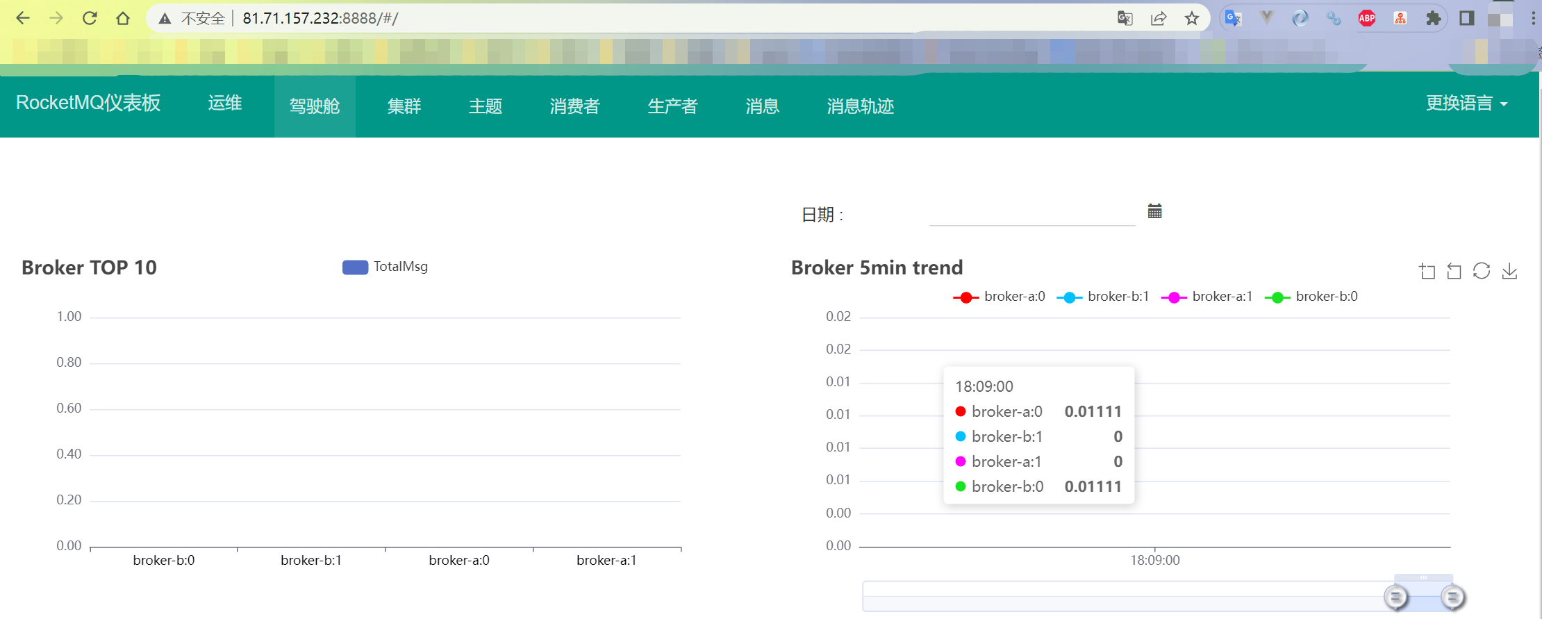Image resolution: width=1542 pixels, height=619 pixels.
Task: Reload the current page
Action: click(x=90, y=18)
